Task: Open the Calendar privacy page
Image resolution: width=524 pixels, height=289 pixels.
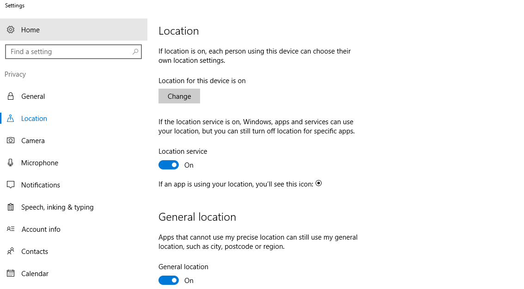Action: pos(73,274)
